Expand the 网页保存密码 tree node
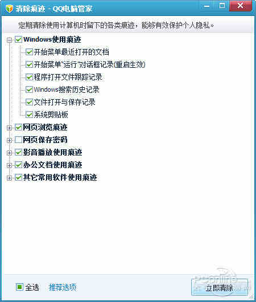Viewport: 256px width, 302px height. pyautogui.click(x=9, y=140)
